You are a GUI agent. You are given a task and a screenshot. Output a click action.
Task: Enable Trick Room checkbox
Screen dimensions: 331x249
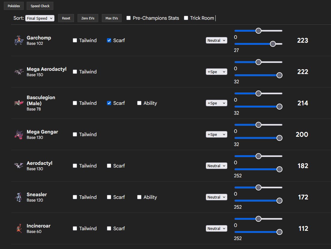pyautogui.click(x=186, y=18)
